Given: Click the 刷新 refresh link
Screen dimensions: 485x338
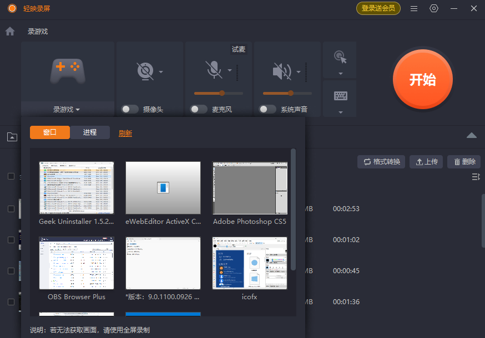Looking at the screenshot, I should (x=125, y=132).
